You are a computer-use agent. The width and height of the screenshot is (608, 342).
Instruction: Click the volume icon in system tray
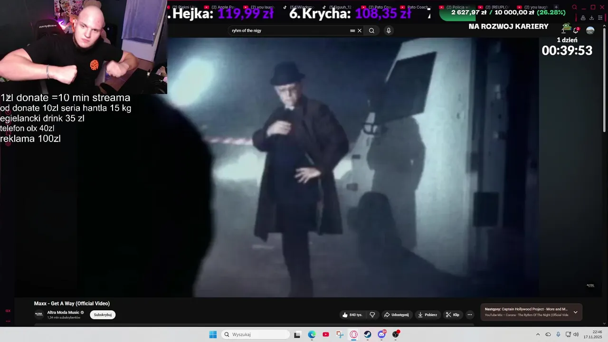point(576,334)
